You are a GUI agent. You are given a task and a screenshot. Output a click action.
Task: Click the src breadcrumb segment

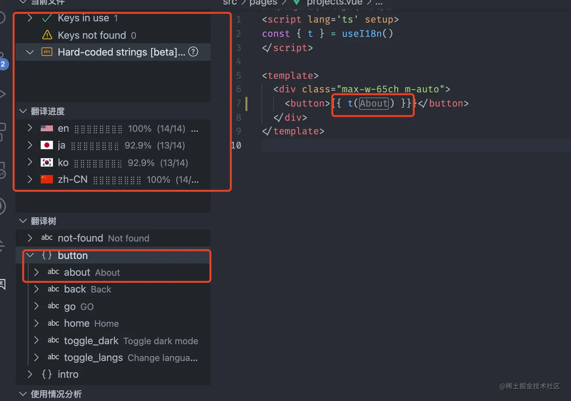pos(230,3)
